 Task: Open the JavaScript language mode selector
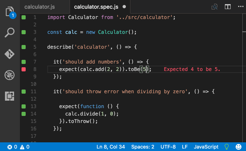pos(206,147)
